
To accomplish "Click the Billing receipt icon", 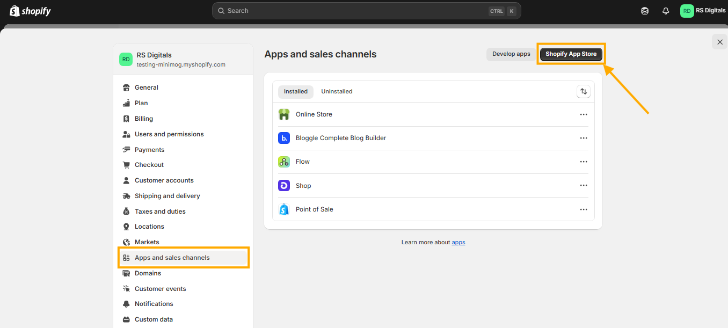I will pos(126,119).
